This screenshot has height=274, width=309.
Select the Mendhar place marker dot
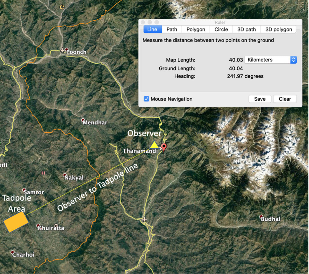click(x=83, y=120)
